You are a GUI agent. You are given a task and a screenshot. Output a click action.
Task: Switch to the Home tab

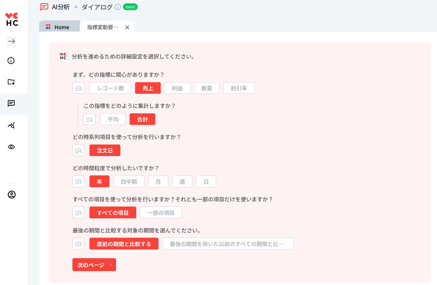tap(60, 27)
